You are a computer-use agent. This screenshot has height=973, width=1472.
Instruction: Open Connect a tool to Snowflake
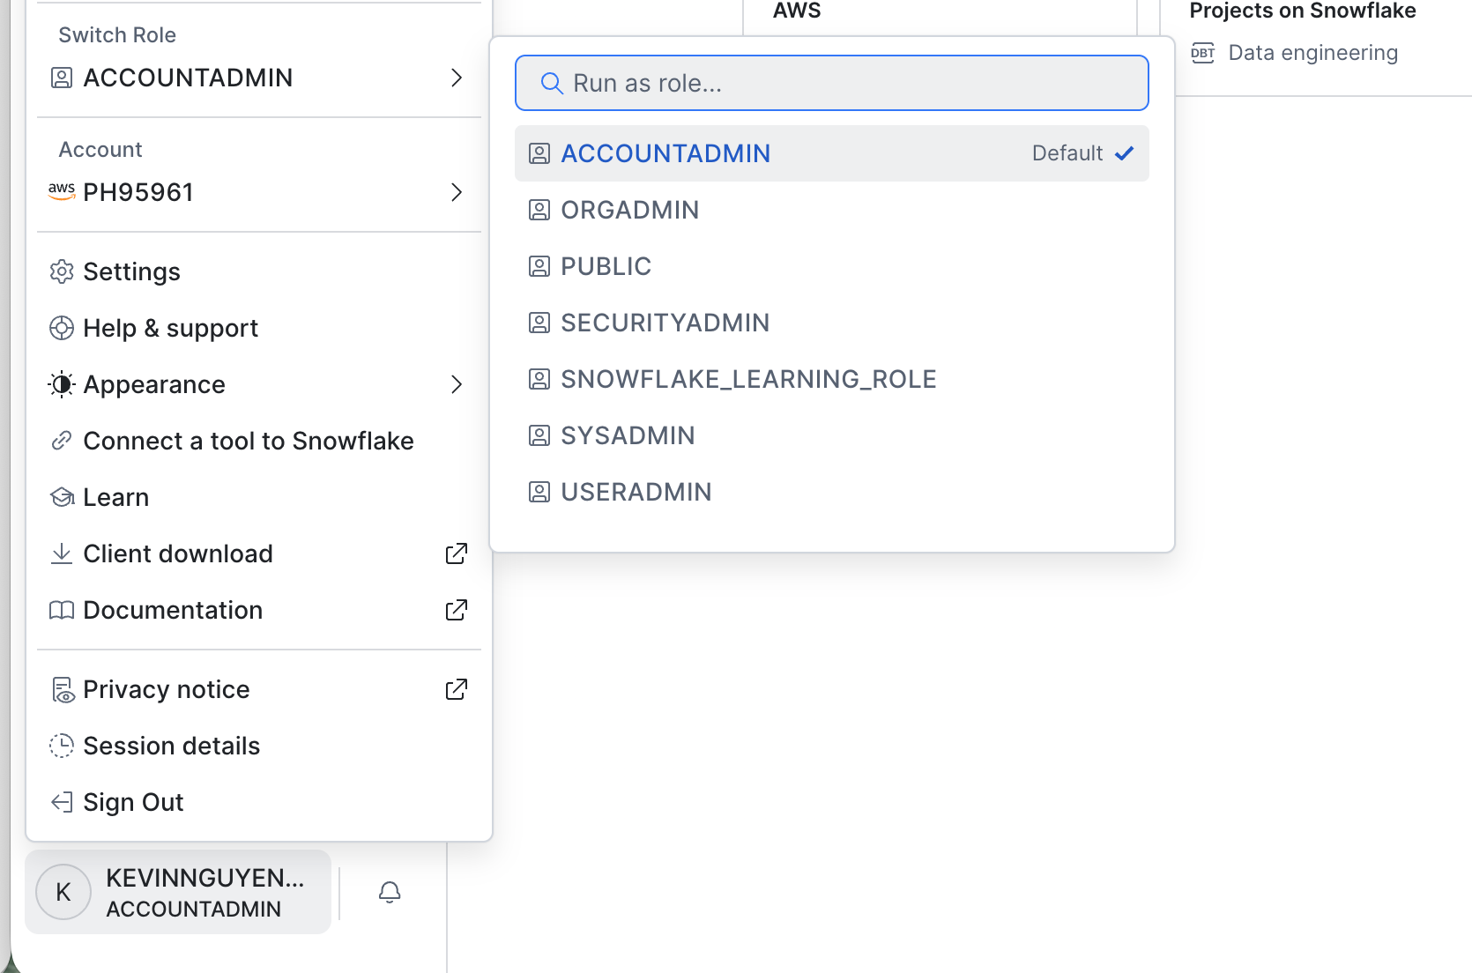(x=259, y=441)
